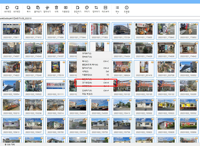Select 클립보드에 복사(K) in context menu
The width and height of the screenshot is (200, 146).
[x=94, y=65]
